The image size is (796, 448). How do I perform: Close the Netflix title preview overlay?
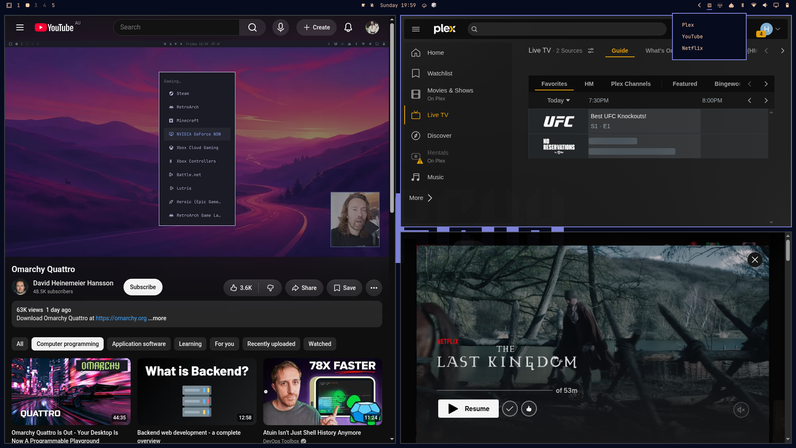click(755, 260)
